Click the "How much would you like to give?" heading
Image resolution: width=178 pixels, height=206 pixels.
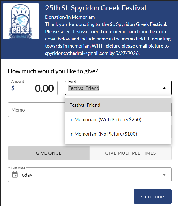point(53,71)
